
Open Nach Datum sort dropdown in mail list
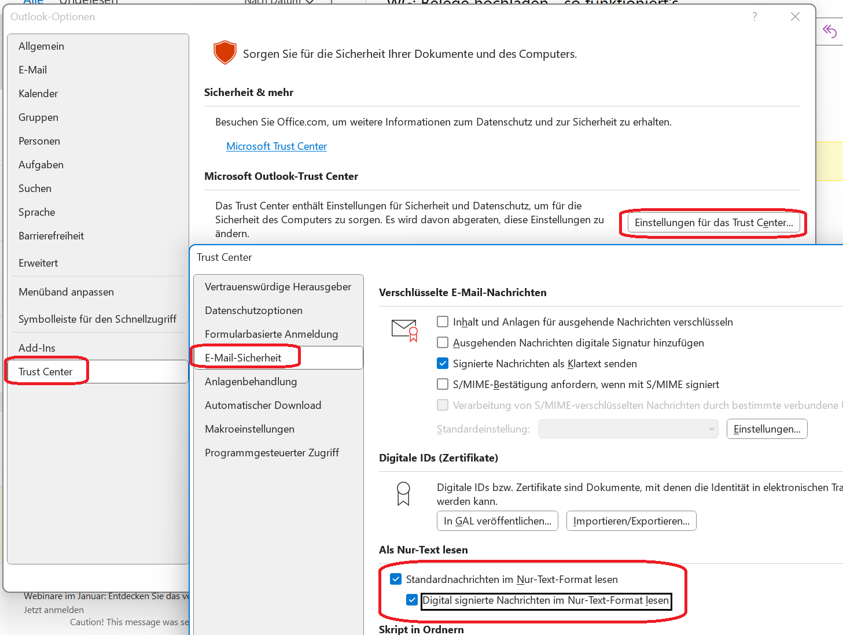coord(279,2)
